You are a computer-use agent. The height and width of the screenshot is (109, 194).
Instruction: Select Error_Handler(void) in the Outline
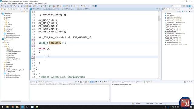coord(172,42)
